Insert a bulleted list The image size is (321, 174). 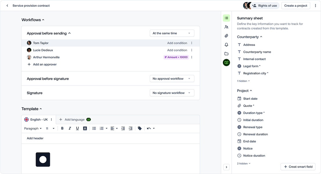[x=94, y=128]
